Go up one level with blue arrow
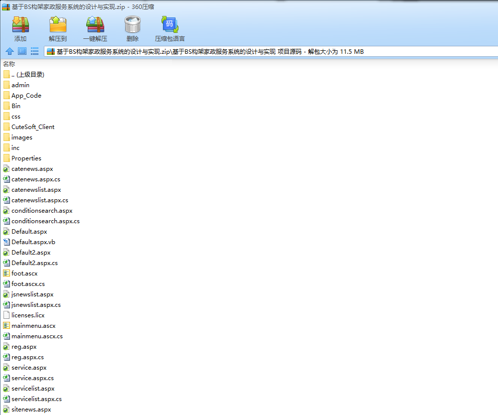This screenshot has height=415, width=498. click(10, 51)
